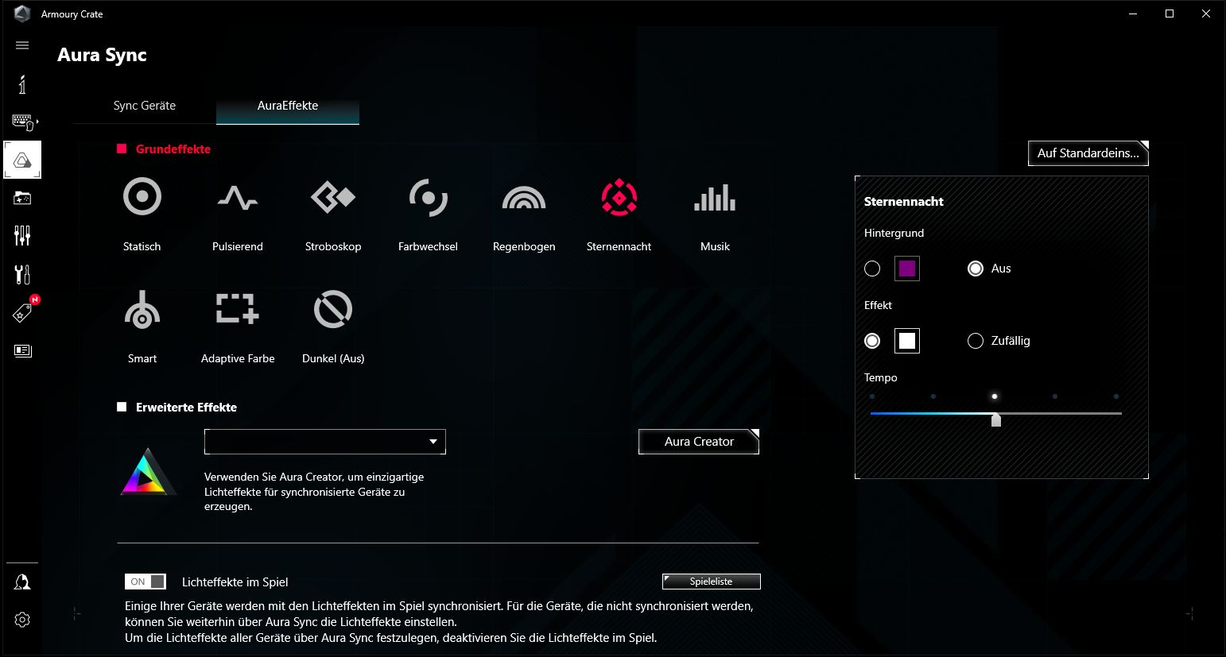The image size is (1226, 657).
Task: Open the news sidebar icon
Action: [23, 350]
